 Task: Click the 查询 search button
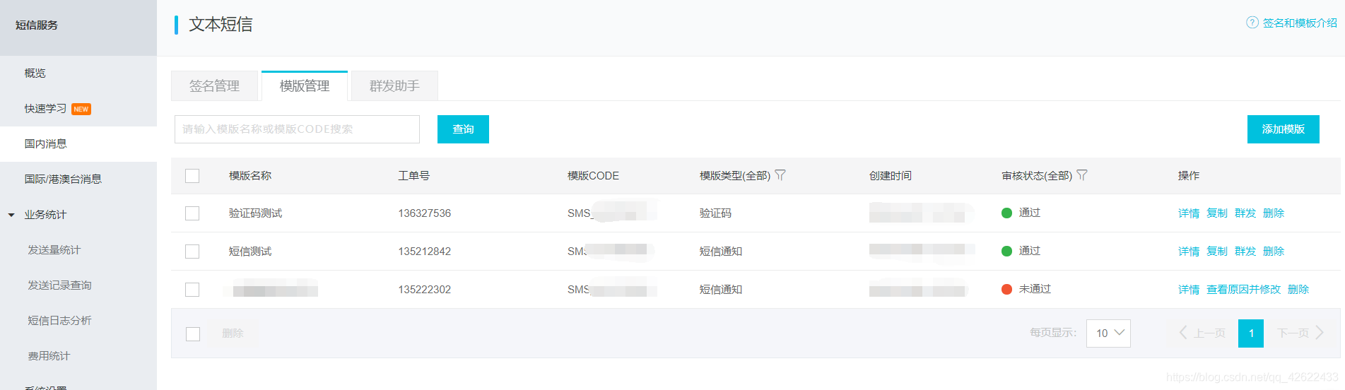pyautogui.click(x=463, y=129)
